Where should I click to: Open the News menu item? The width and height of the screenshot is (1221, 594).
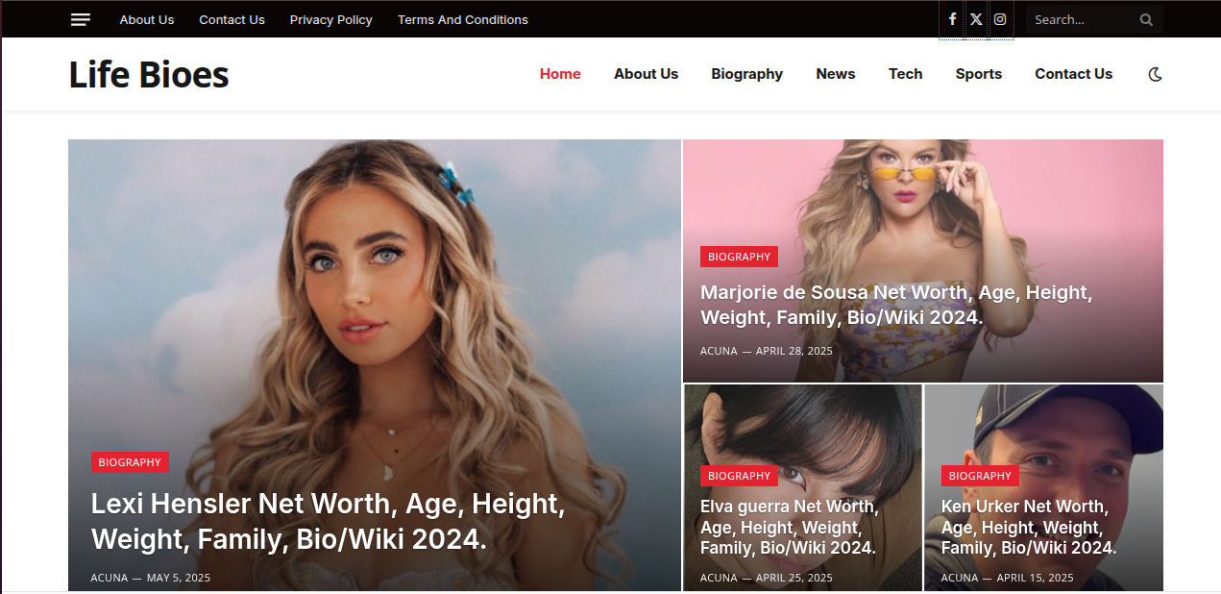836,74
